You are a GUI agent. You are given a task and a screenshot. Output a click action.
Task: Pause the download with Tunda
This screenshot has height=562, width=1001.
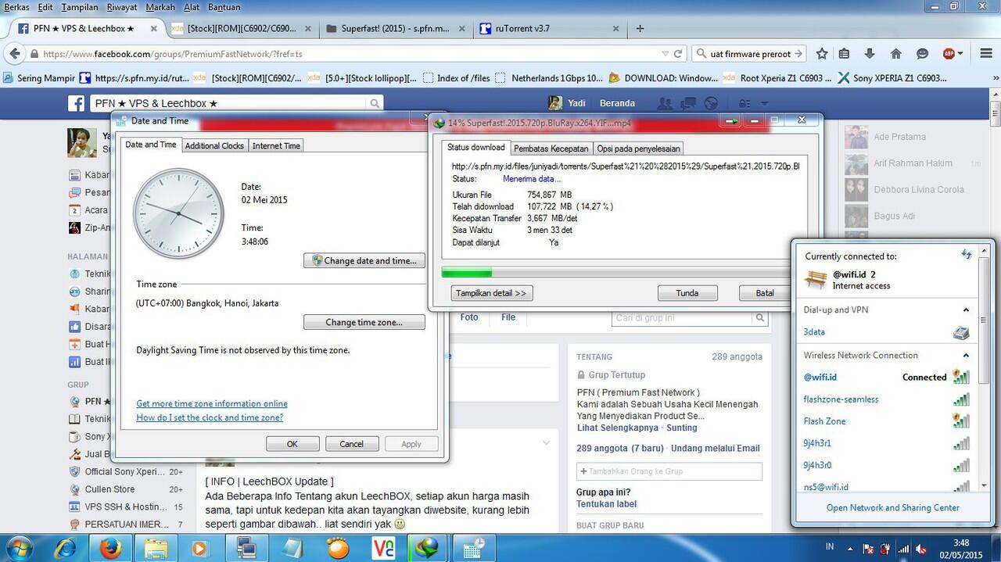pos(687,293)
